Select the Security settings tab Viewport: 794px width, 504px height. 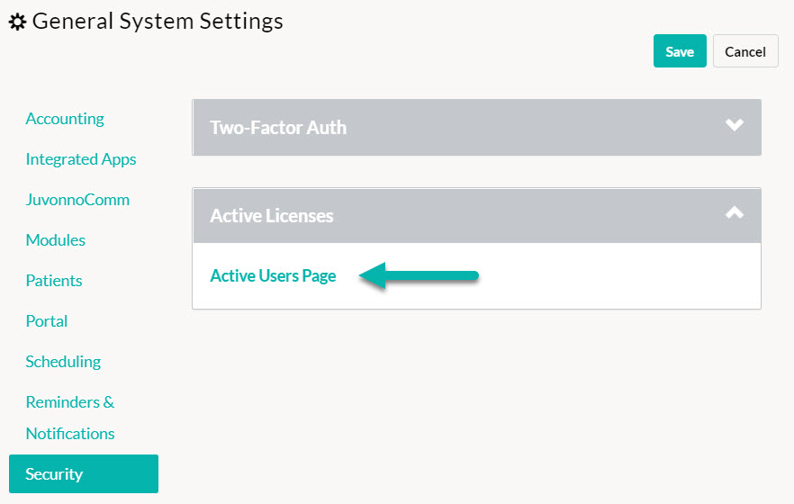(84, 473)
